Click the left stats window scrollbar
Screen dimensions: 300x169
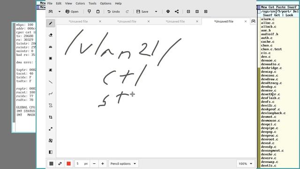(x=14, y=77)
